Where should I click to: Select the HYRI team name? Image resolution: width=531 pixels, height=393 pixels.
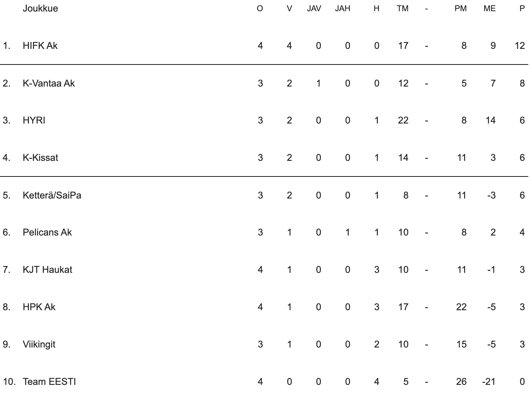pos(34,120)
